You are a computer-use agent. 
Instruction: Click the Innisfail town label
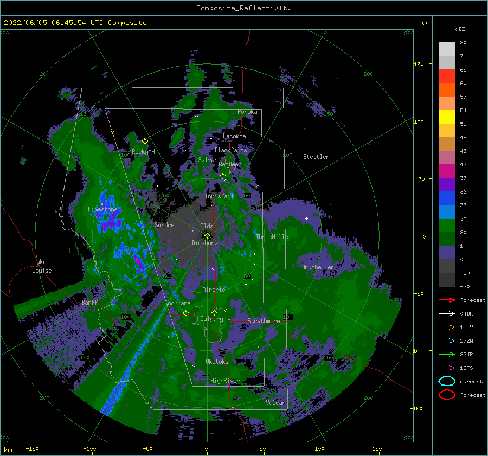click(219, 196)
